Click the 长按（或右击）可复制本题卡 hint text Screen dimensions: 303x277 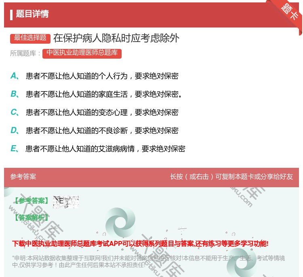tap(231, 177)
